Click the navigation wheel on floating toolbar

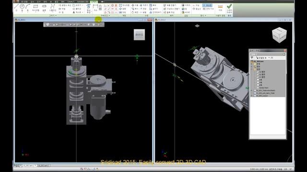[x=47, y=24]
